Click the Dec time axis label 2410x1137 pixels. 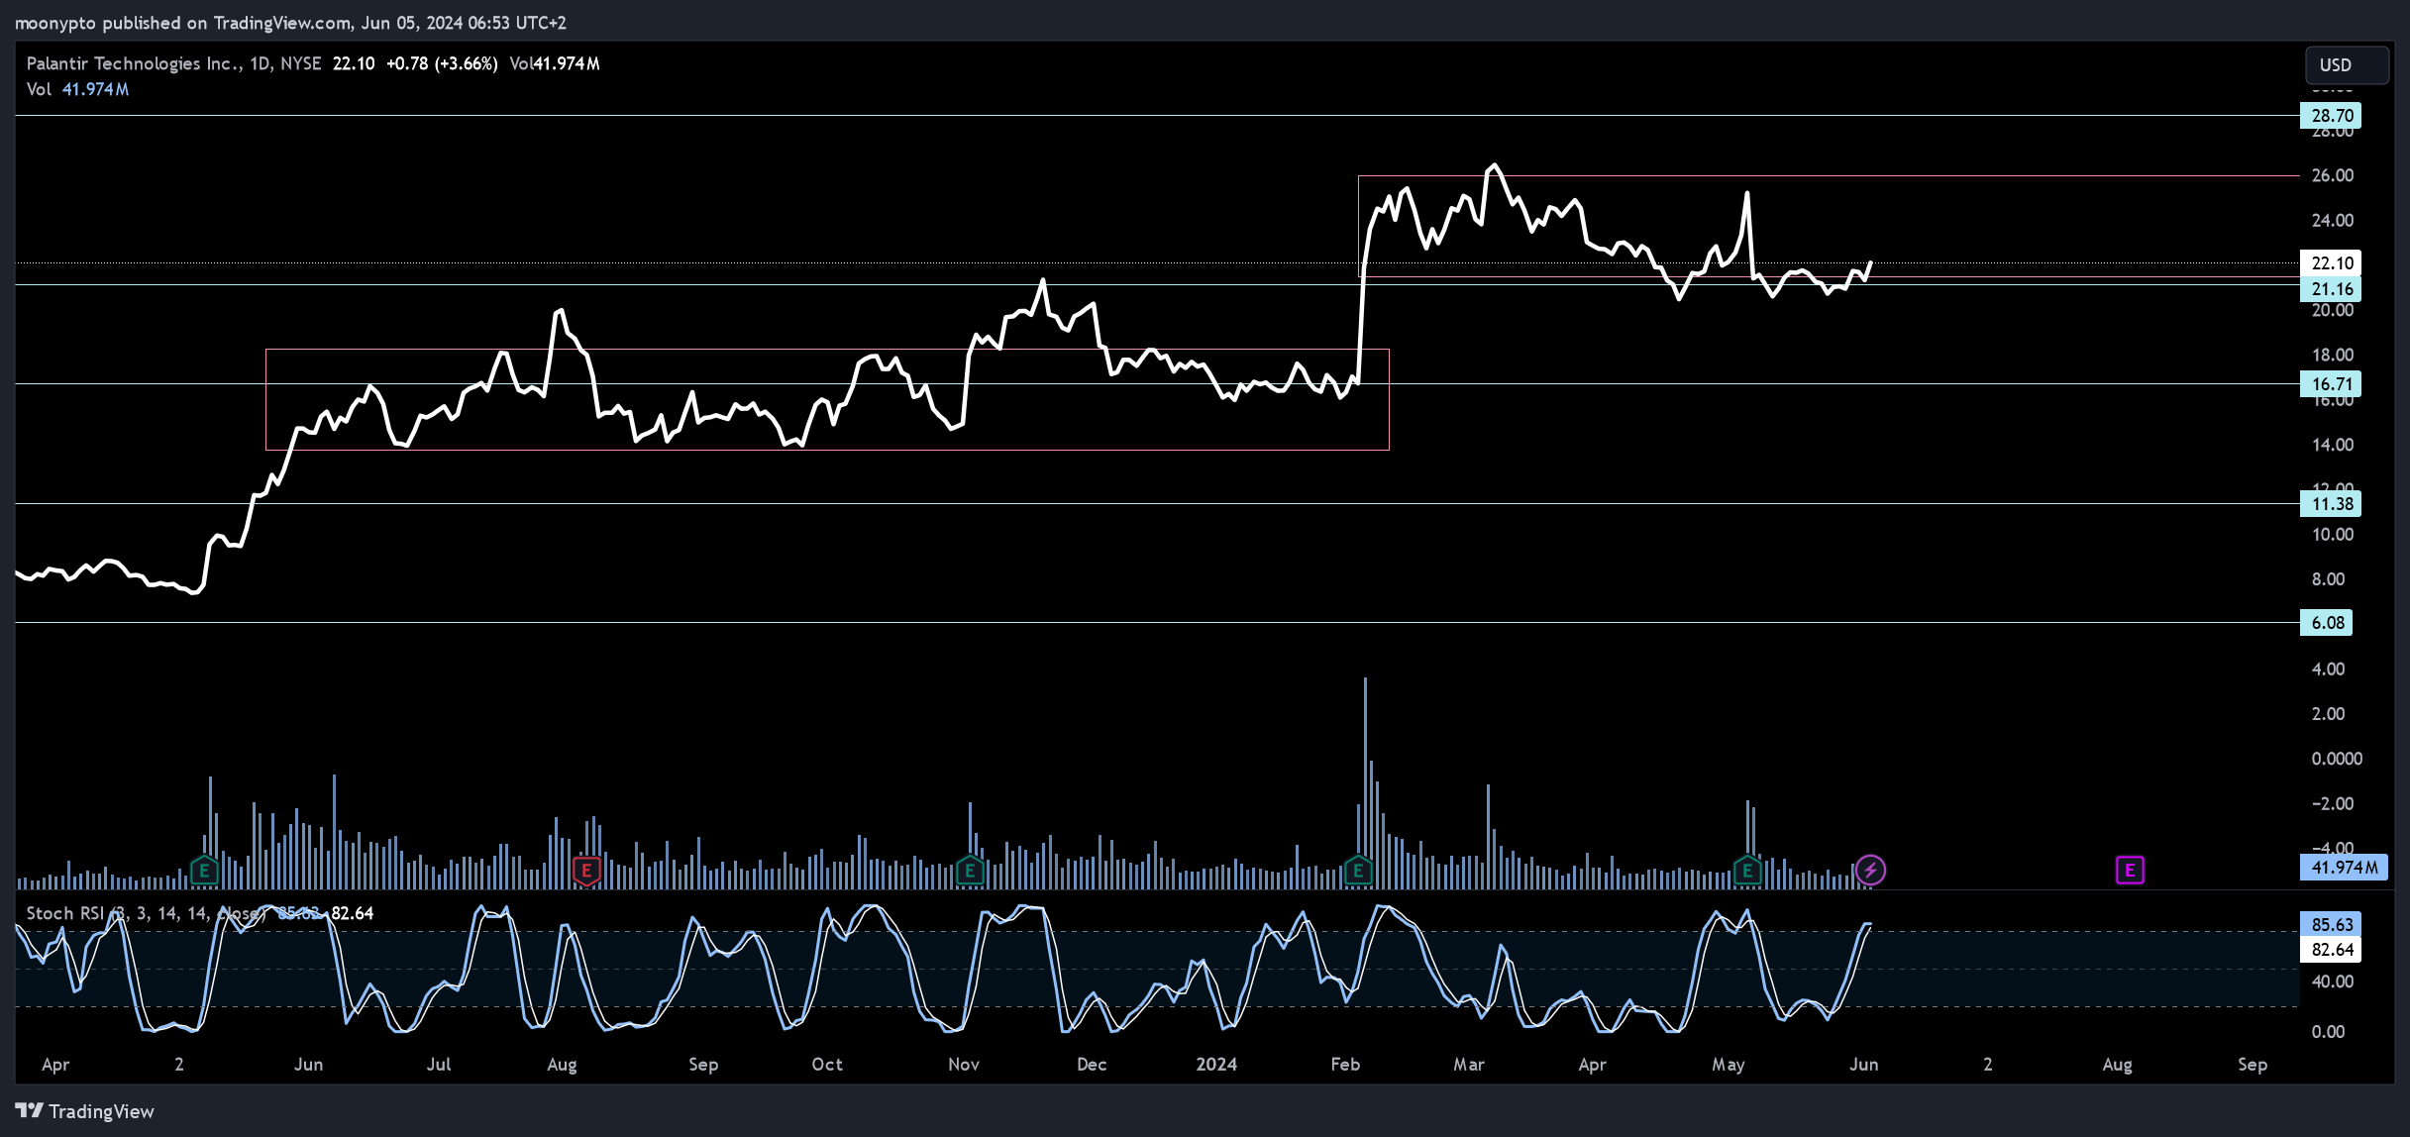1092,1065
